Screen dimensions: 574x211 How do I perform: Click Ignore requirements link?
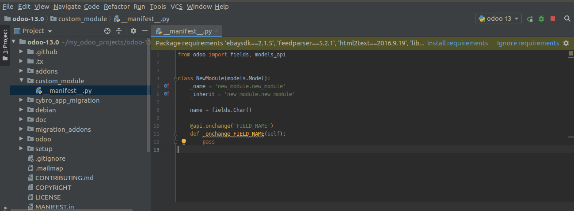point(528,43)
